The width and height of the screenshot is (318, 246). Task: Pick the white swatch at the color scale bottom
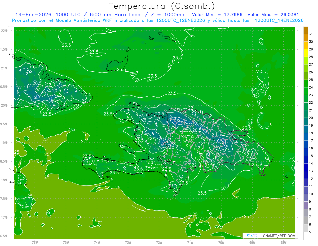[306, 236]
